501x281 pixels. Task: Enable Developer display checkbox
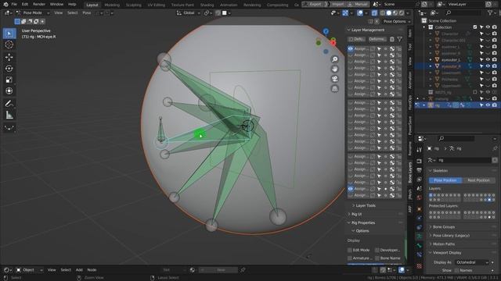point(377,250)
